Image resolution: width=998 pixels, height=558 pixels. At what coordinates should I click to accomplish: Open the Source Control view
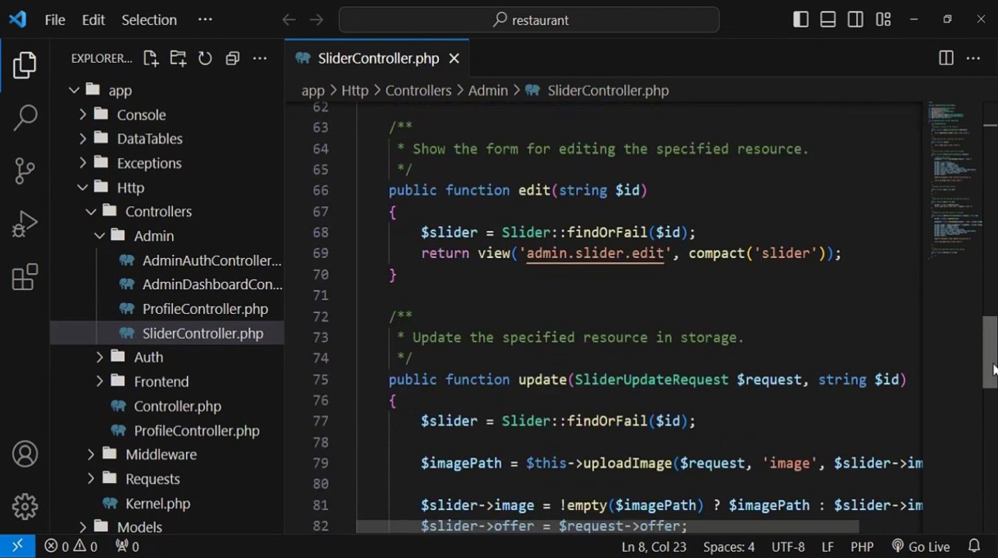click(x=25, y=171)
